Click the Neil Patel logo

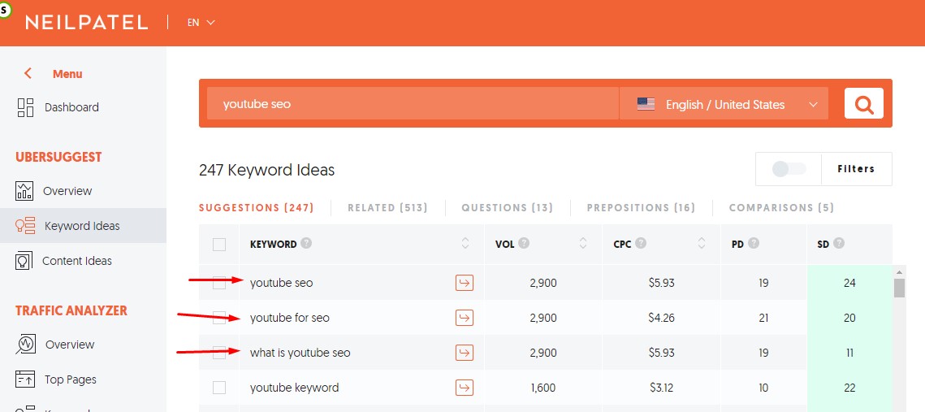tap(86, 23)
